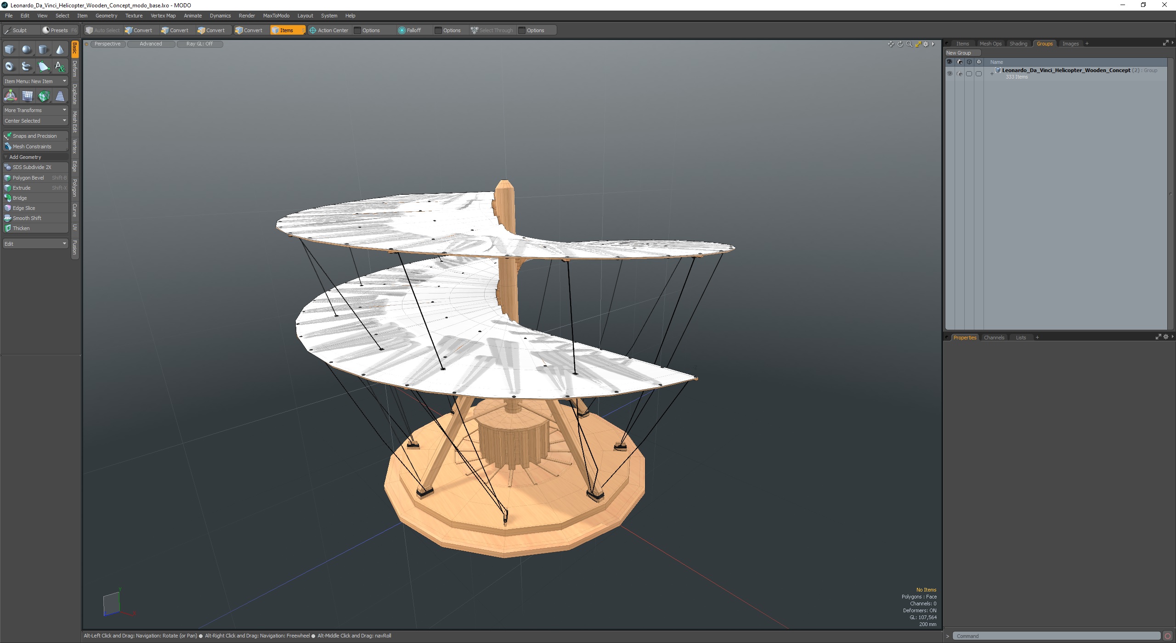Add a cone primitive

tap(60, 49)
